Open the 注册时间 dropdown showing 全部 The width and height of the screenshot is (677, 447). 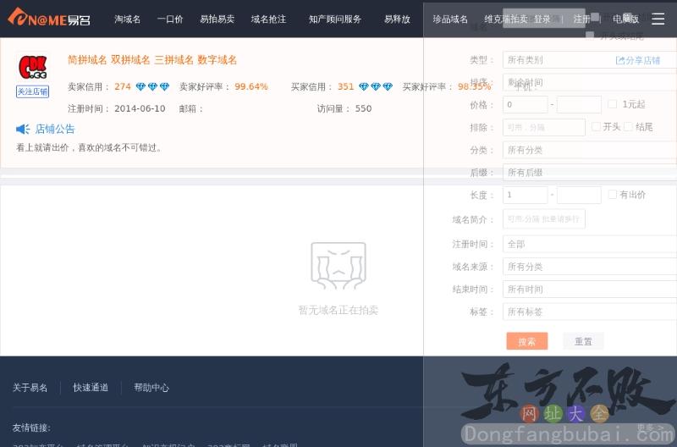pyautogui.click(x=590, y=244)
